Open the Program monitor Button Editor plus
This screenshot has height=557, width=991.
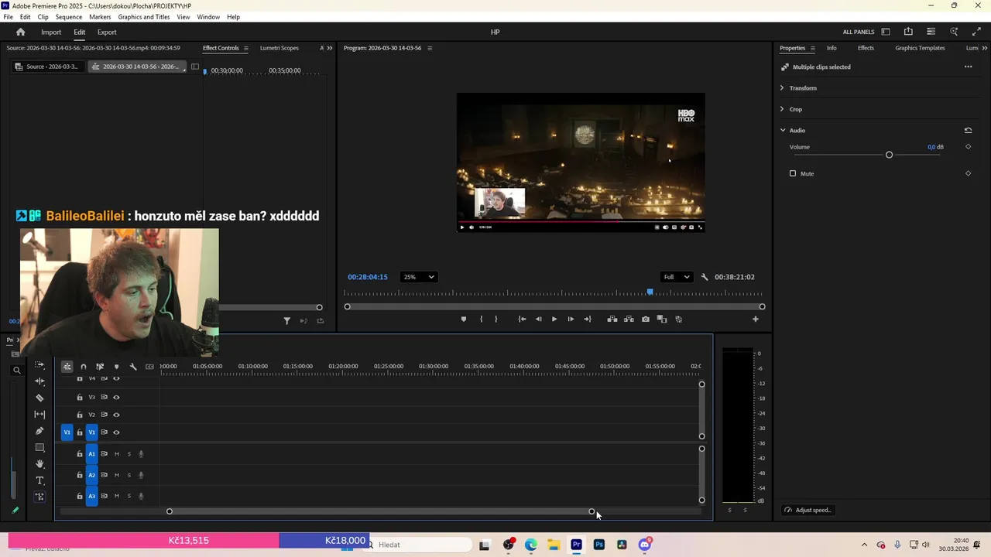tap(756, 320)
